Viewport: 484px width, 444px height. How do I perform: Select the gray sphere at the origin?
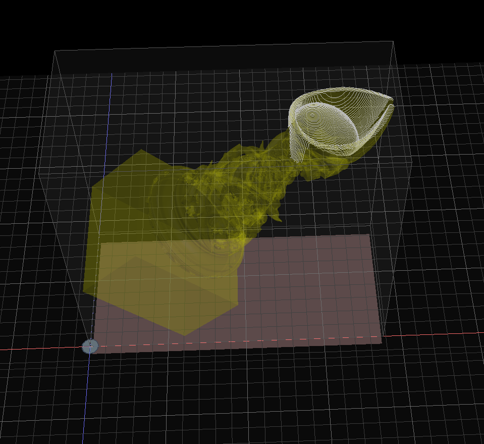point(90,347)
